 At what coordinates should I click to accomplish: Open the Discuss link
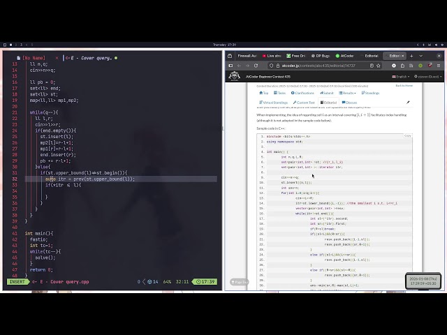click(x=349, y=103)
